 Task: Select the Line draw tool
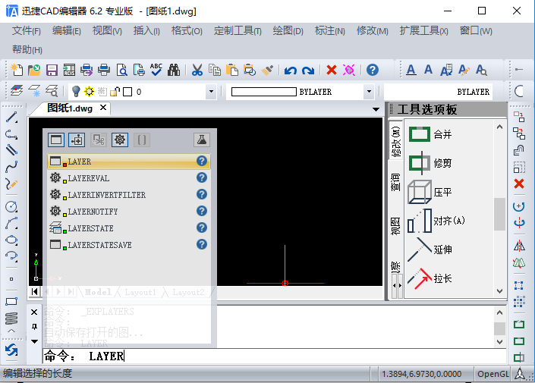(11, 117)
